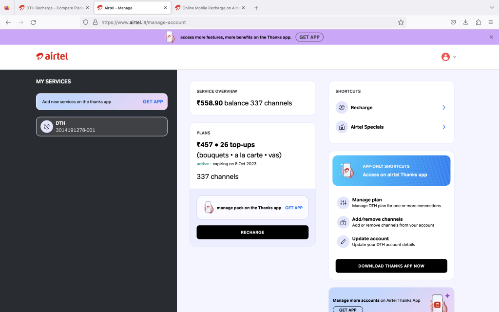
Task: Click the Add/remove channels TV icon
Action: pyautogui.click(x=343, y=222)
